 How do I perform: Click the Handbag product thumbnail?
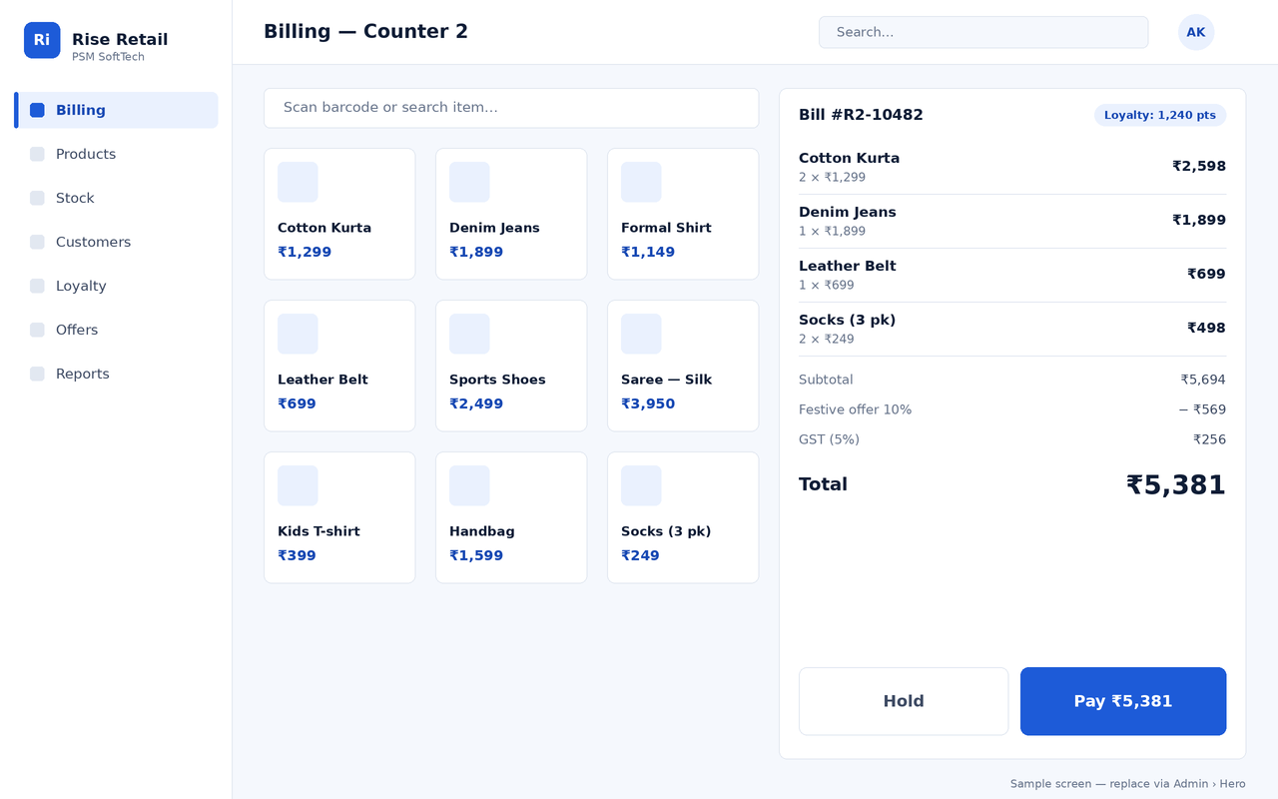(469, 485)
